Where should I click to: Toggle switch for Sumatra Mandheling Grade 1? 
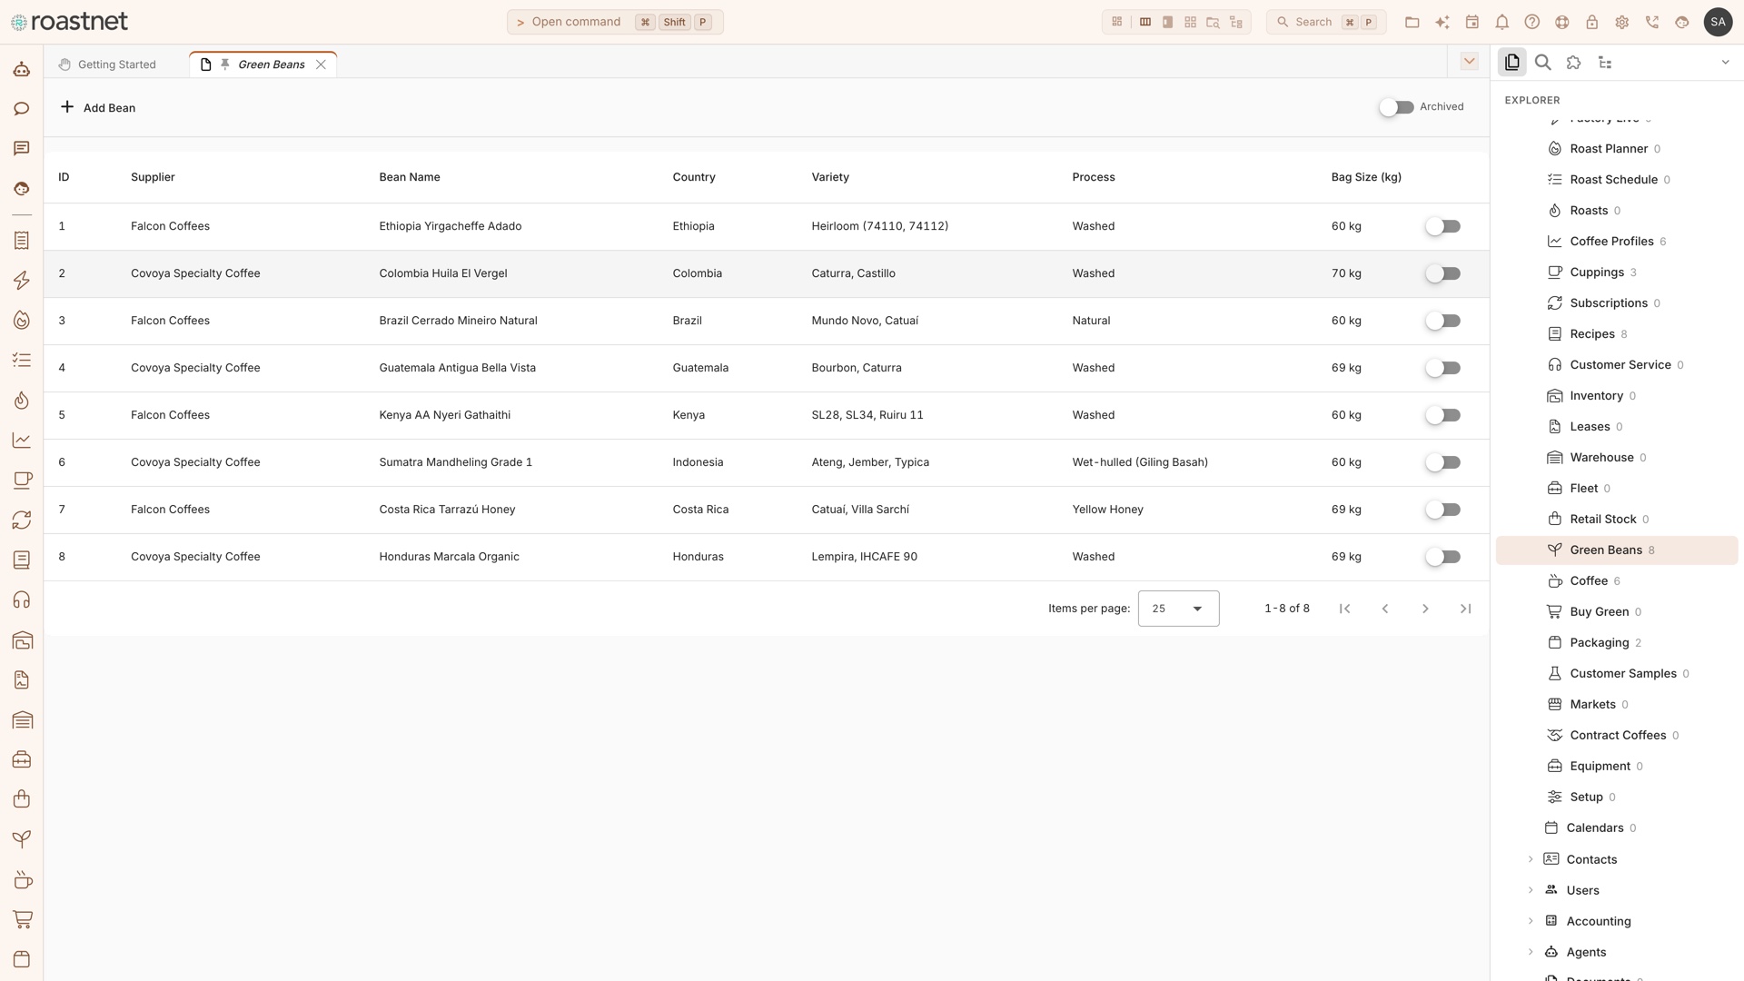pos(1442,462)
